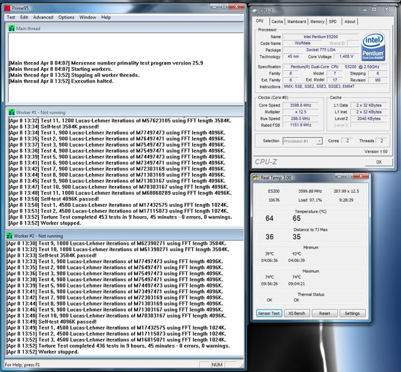Click the Core Voltage value 1.408 V
This screenshot has width=401, height=372.
346,56
